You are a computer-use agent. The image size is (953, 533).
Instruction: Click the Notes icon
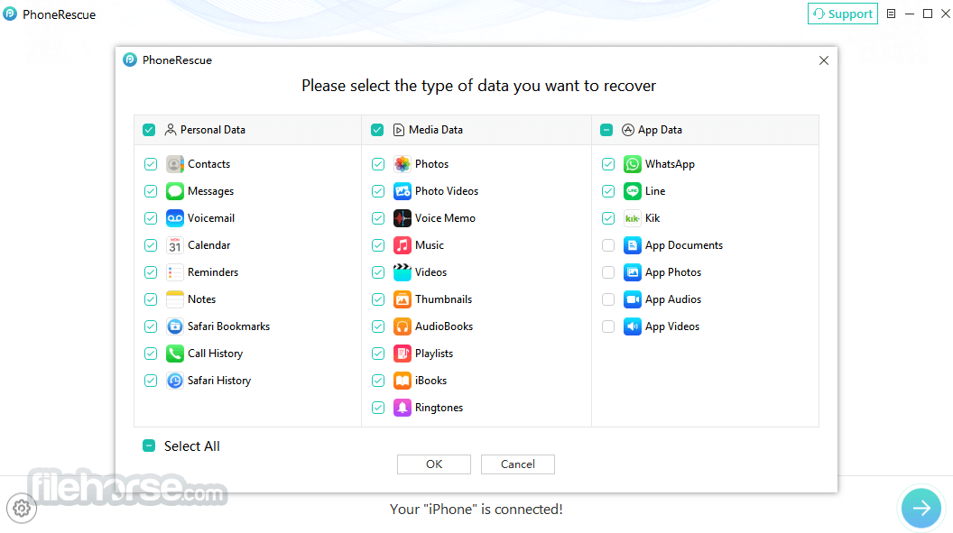(x=175, y=299)
